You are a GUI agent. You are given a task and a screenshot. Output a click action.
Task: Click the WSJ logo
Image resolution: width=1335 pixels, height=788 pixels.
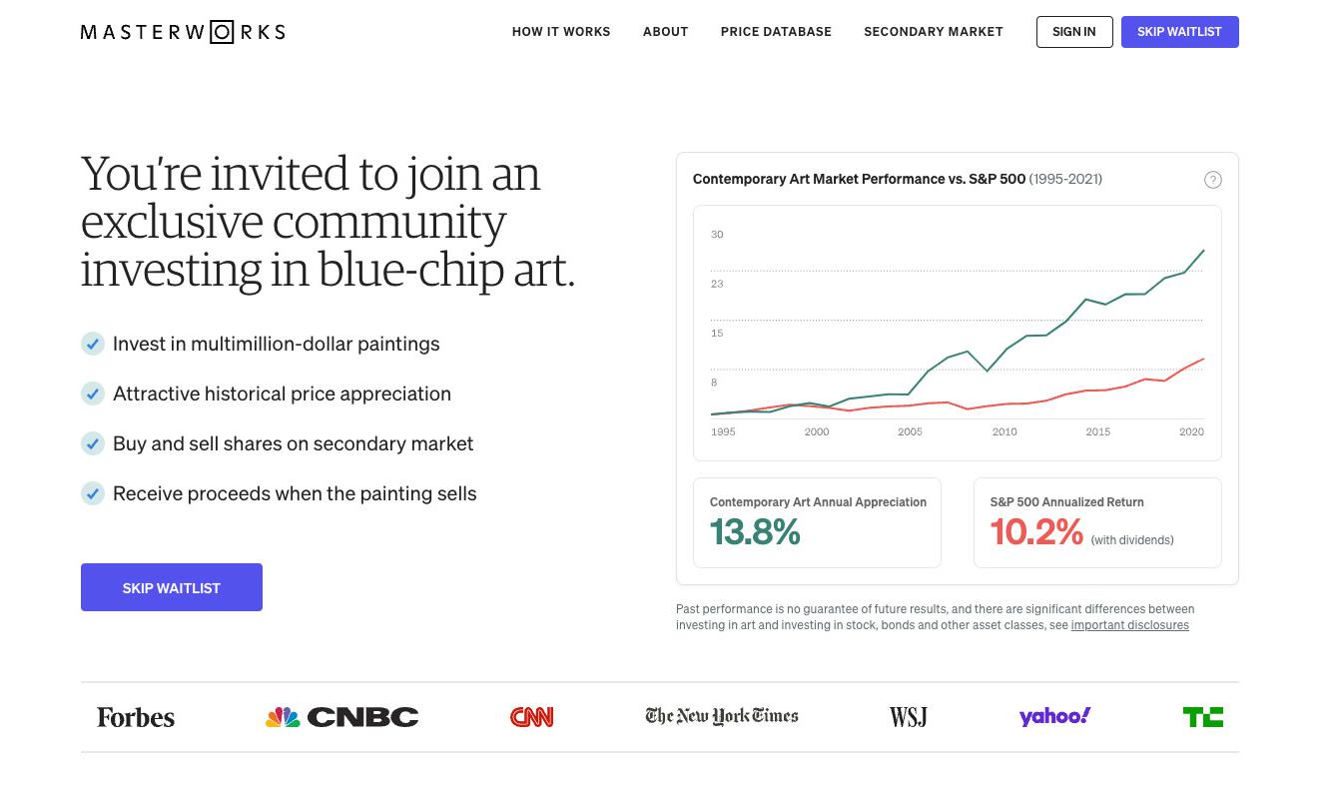pyautogui.click(x=908, y=717)
